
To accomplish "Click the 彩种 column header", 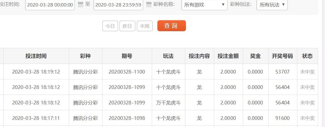I will click(x=85, y=56).
